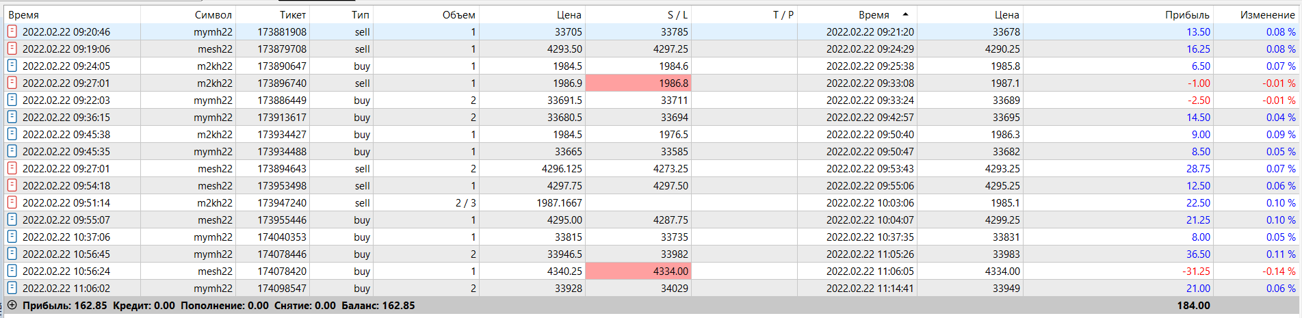Sort table by Символ column header
Image resolution: width=1302 pixels, height=318 pixels.
(213, 14)
